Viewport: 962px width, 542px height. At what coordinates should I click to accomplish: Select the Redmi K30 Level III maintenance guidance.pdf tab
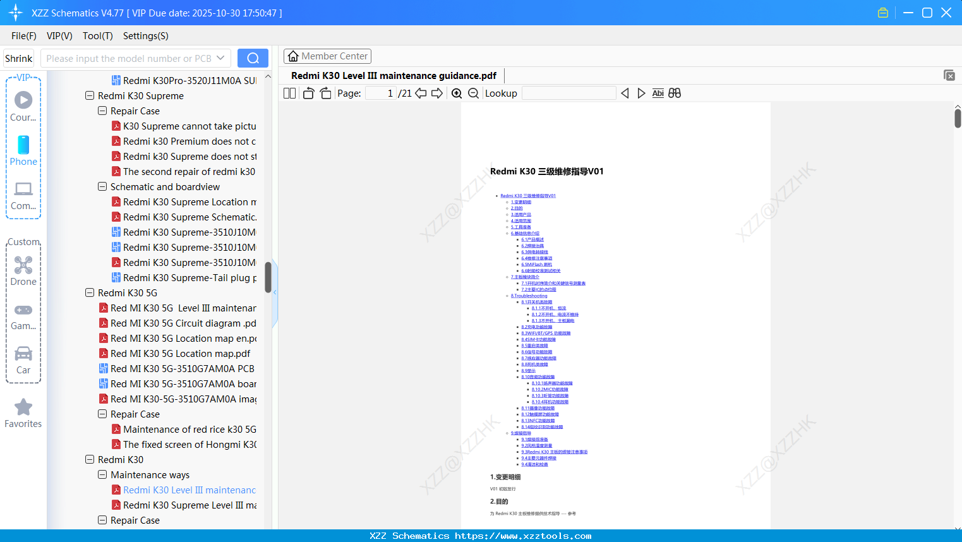(394, 76)
